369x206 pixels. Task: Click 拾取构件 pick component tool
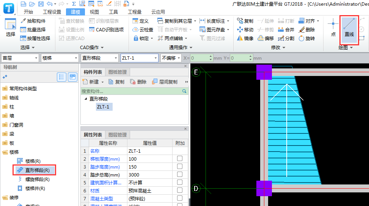tap(33, 21)
